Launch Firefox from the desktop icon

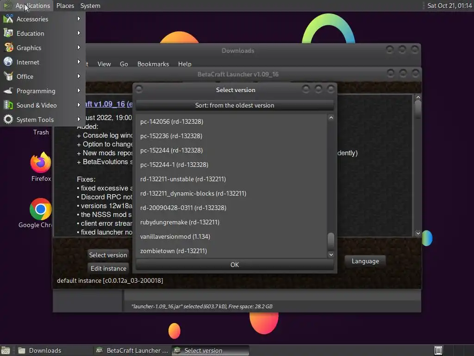41,162
